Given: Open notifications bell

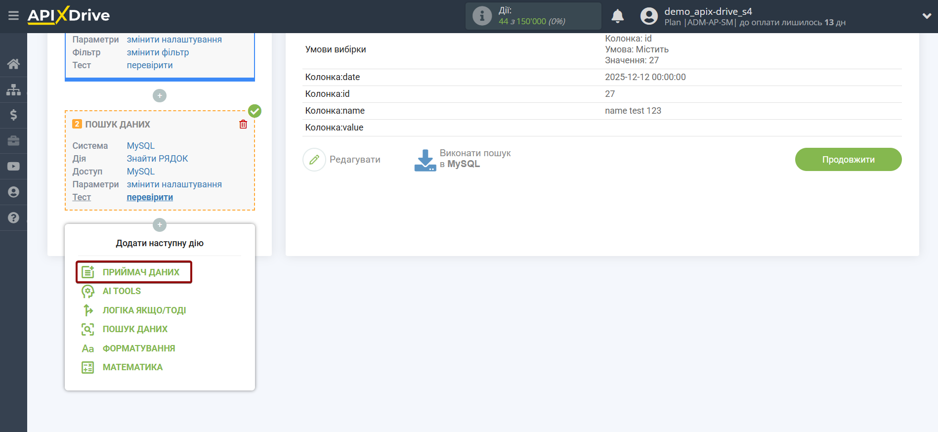Looking at the screenshot, I should [x=617, y=16].
